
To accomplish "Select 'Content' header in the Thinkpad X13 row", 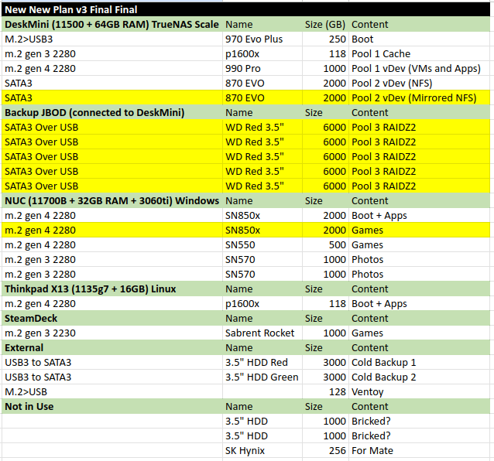I will click(x=420, y=289).
